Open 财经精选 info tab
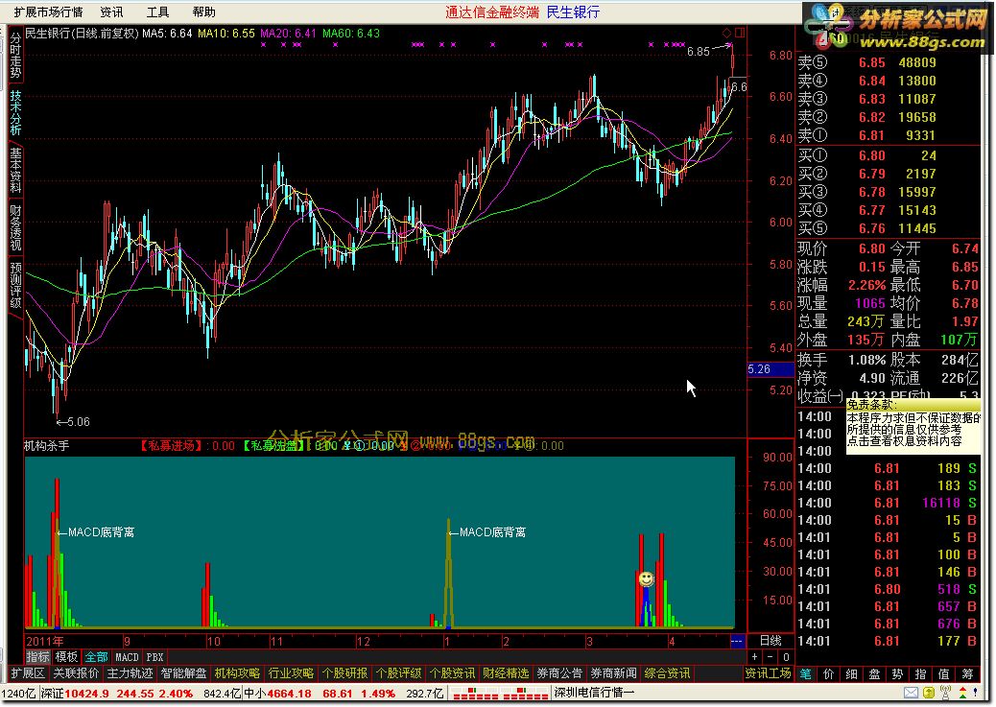This screenshot has height=707, width=996. coord(506,673)
